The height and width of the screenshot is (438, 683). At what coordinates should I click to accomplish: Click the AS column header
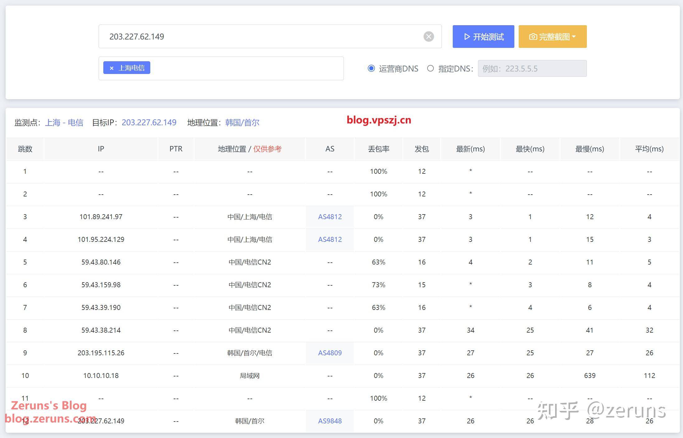[x=330, y=149]
